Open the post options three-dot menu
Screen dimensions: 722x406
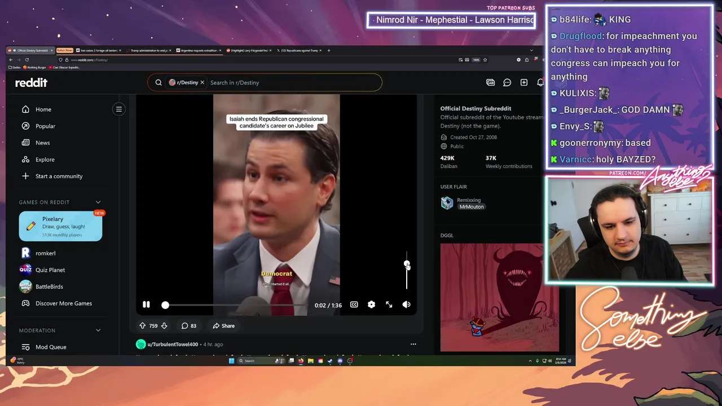point(413,344)
